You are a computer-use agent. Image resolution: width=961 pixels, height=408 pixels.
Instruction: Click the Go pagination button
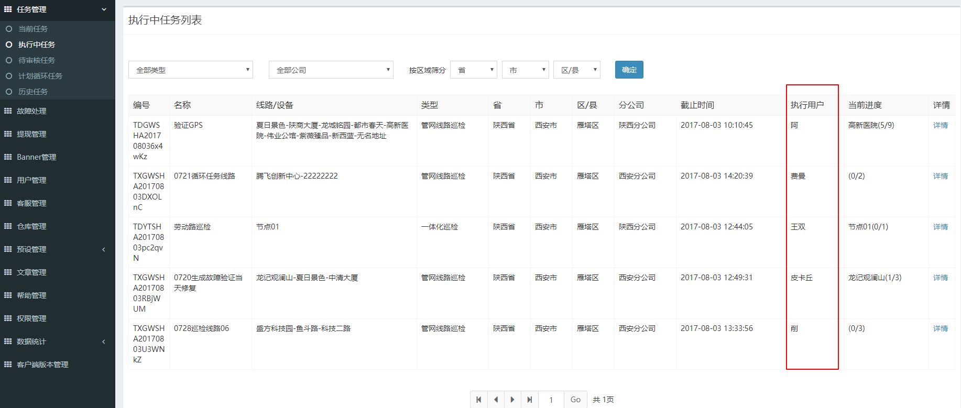(x=575, y=400)
